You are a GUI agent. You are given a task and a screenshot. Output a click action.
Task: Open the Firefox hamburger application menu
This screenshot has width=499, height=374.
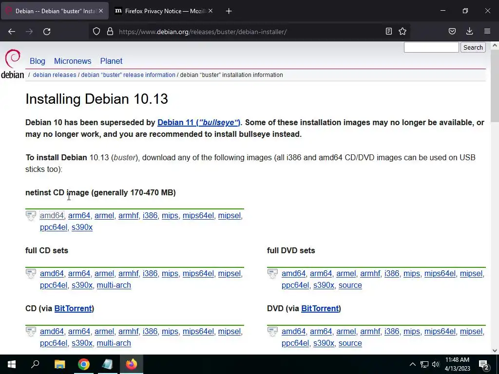tap(487, 31)
